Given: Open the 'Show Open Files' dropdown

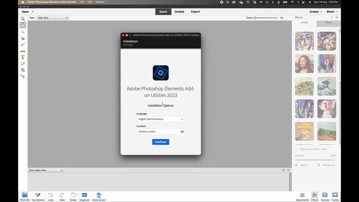Looking at the screenshot, I should [x=45, y=170].
